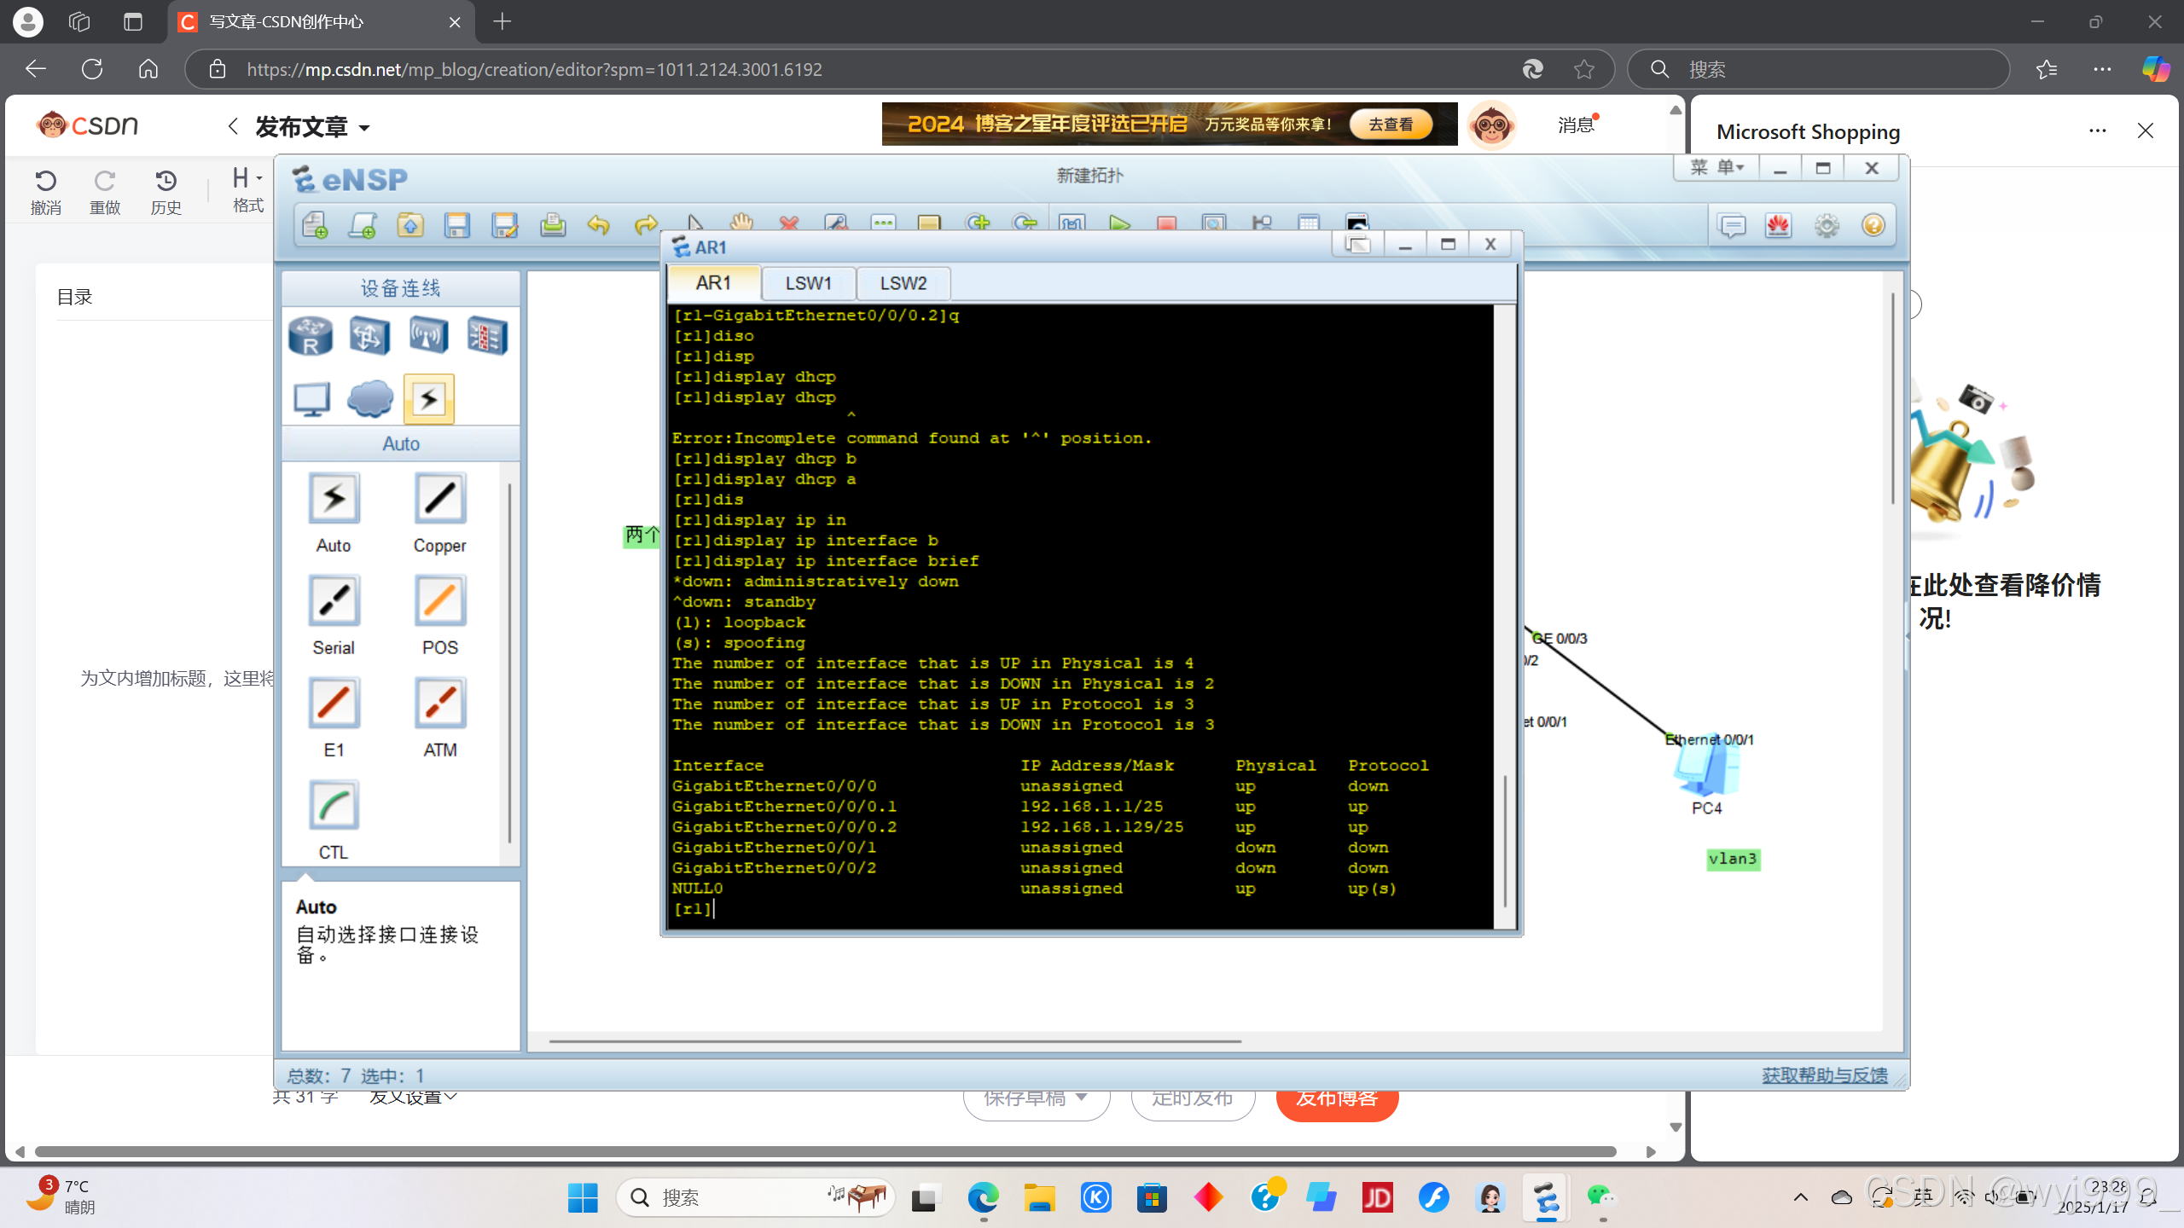Expand the 发布文章 dropdown arrow
This screenshot has width=2184, height=1228.
364,128
